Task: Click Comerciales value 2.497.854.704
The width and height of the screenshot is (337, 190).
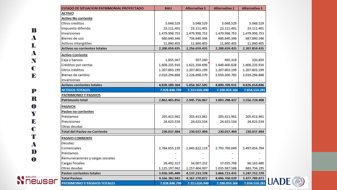Action: click(x=253, y=148)
